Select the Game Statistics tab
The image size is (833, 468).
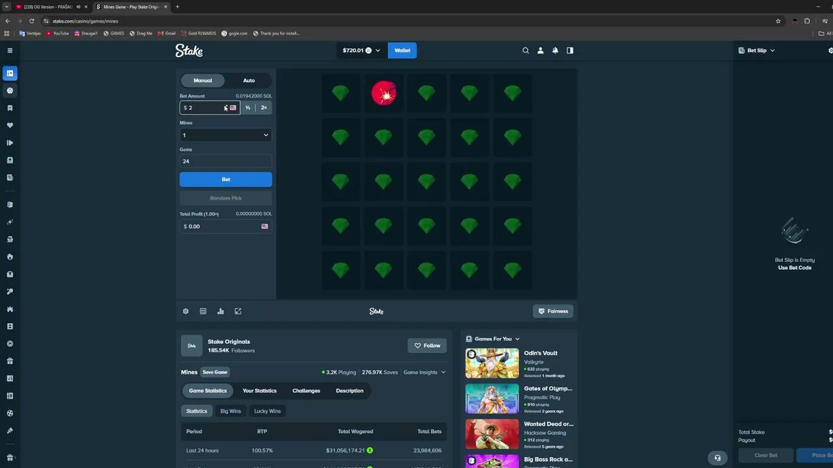[x=208, y=391]
